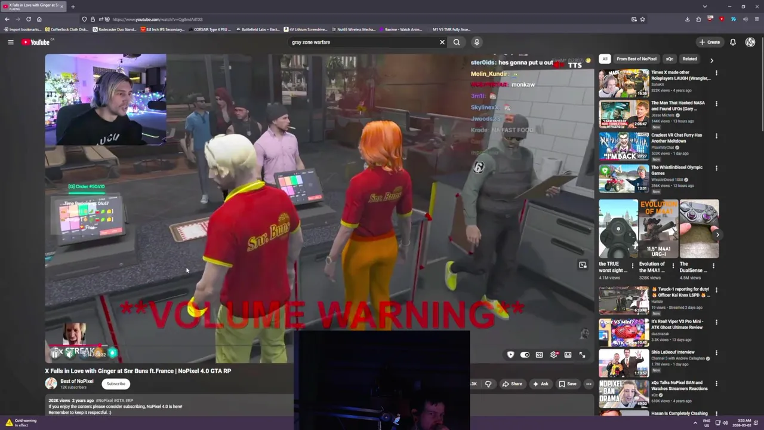Click the magnifier search button
Viewport: 764px width, 430px height.
457,42
